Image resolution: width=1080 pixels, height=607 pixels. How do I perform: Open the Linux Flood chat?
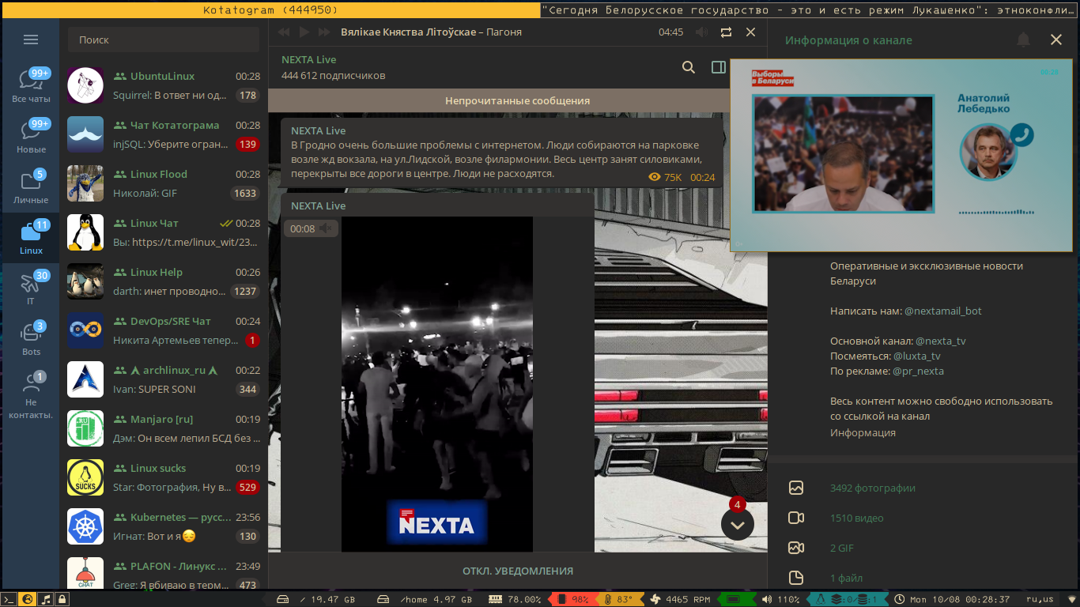click(x=164, y=183)
